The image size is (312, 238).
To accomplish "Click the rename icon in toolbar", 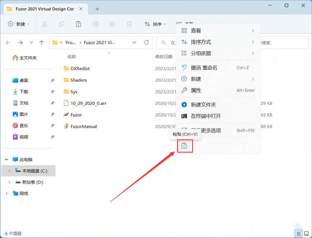I will point(95,24).
